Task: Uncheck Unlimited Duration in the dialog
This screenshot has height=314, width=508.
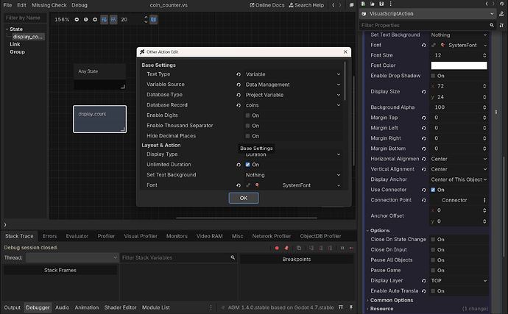Action: [x=247, y=165]
